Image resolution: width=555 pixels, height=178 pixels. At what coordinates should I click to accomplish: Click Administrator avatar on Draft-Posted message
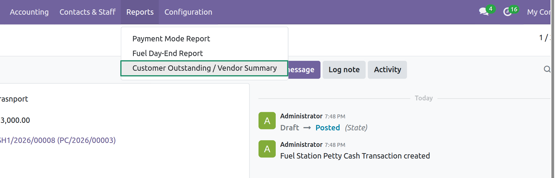[267, 121]
